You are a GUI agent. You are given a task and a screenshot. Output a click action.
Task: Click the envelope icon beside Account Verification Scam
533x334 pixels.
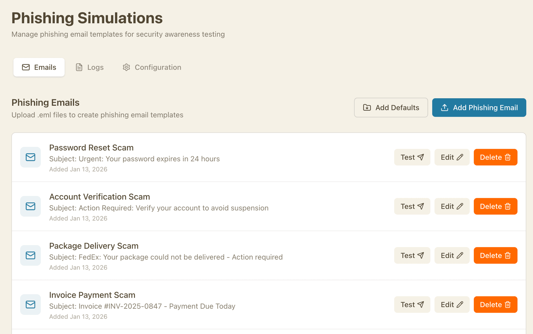tap(30, 206)
